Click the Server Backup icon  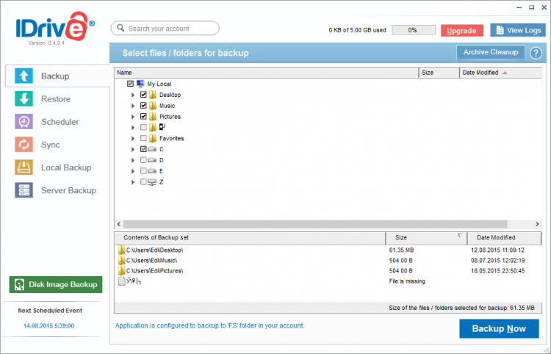pos(24,190)
